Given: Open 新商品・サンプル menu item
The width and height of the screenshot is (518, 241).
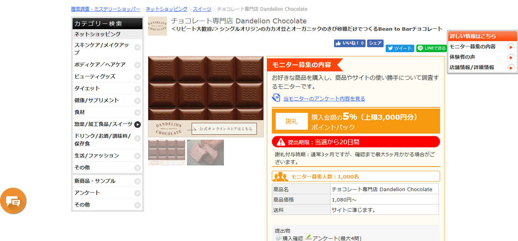Looking at the screenshot, I should point(108,181).
